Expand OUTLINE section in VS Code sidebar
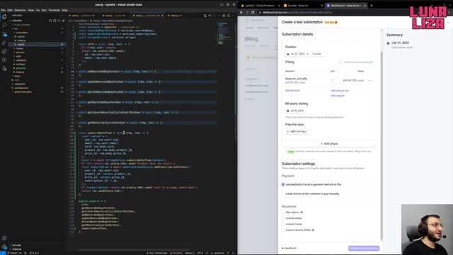Image resolution: width=453 pixels, height=255 pixels. 16,245
